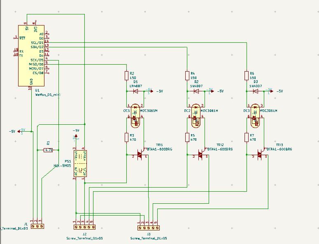Select resistor R6 symbol
The image size is (319, 244).
point(247,76)
